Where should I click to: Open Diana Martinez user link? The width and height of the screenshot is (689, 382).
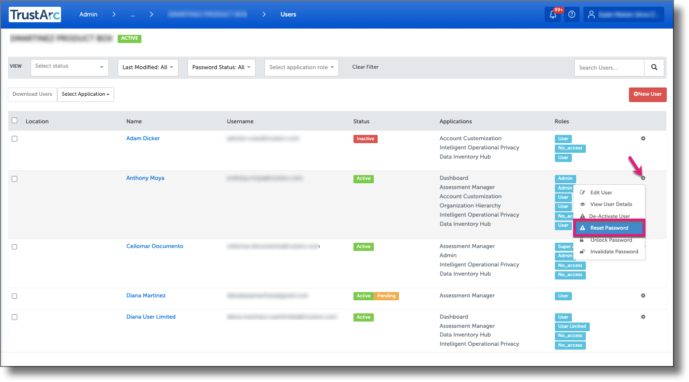pos(146,295)
